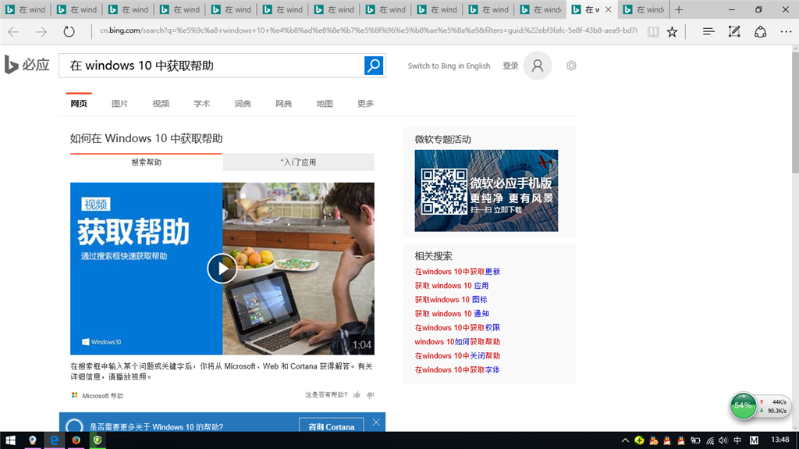Close the currently active tab
799x449 pixels.
pos(608,9)
